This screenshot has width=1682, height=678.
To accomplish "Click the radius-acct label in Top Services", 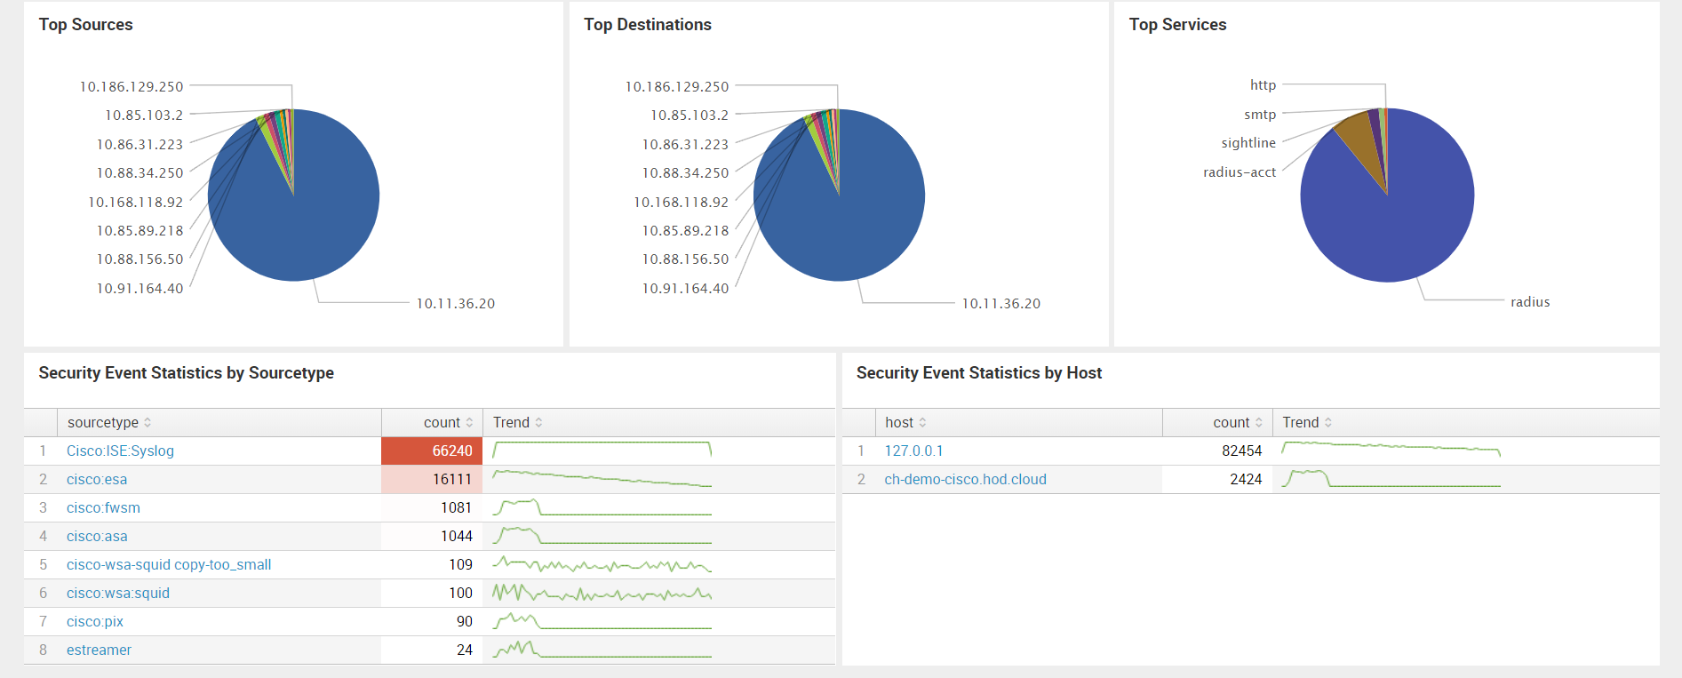I will pos(1240,172).
